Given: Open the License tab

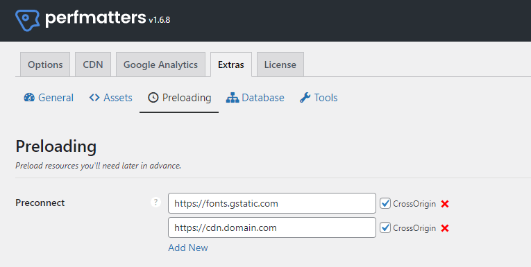Looking at the screenshot, I should pyautogui.click(x=280, y=64).
